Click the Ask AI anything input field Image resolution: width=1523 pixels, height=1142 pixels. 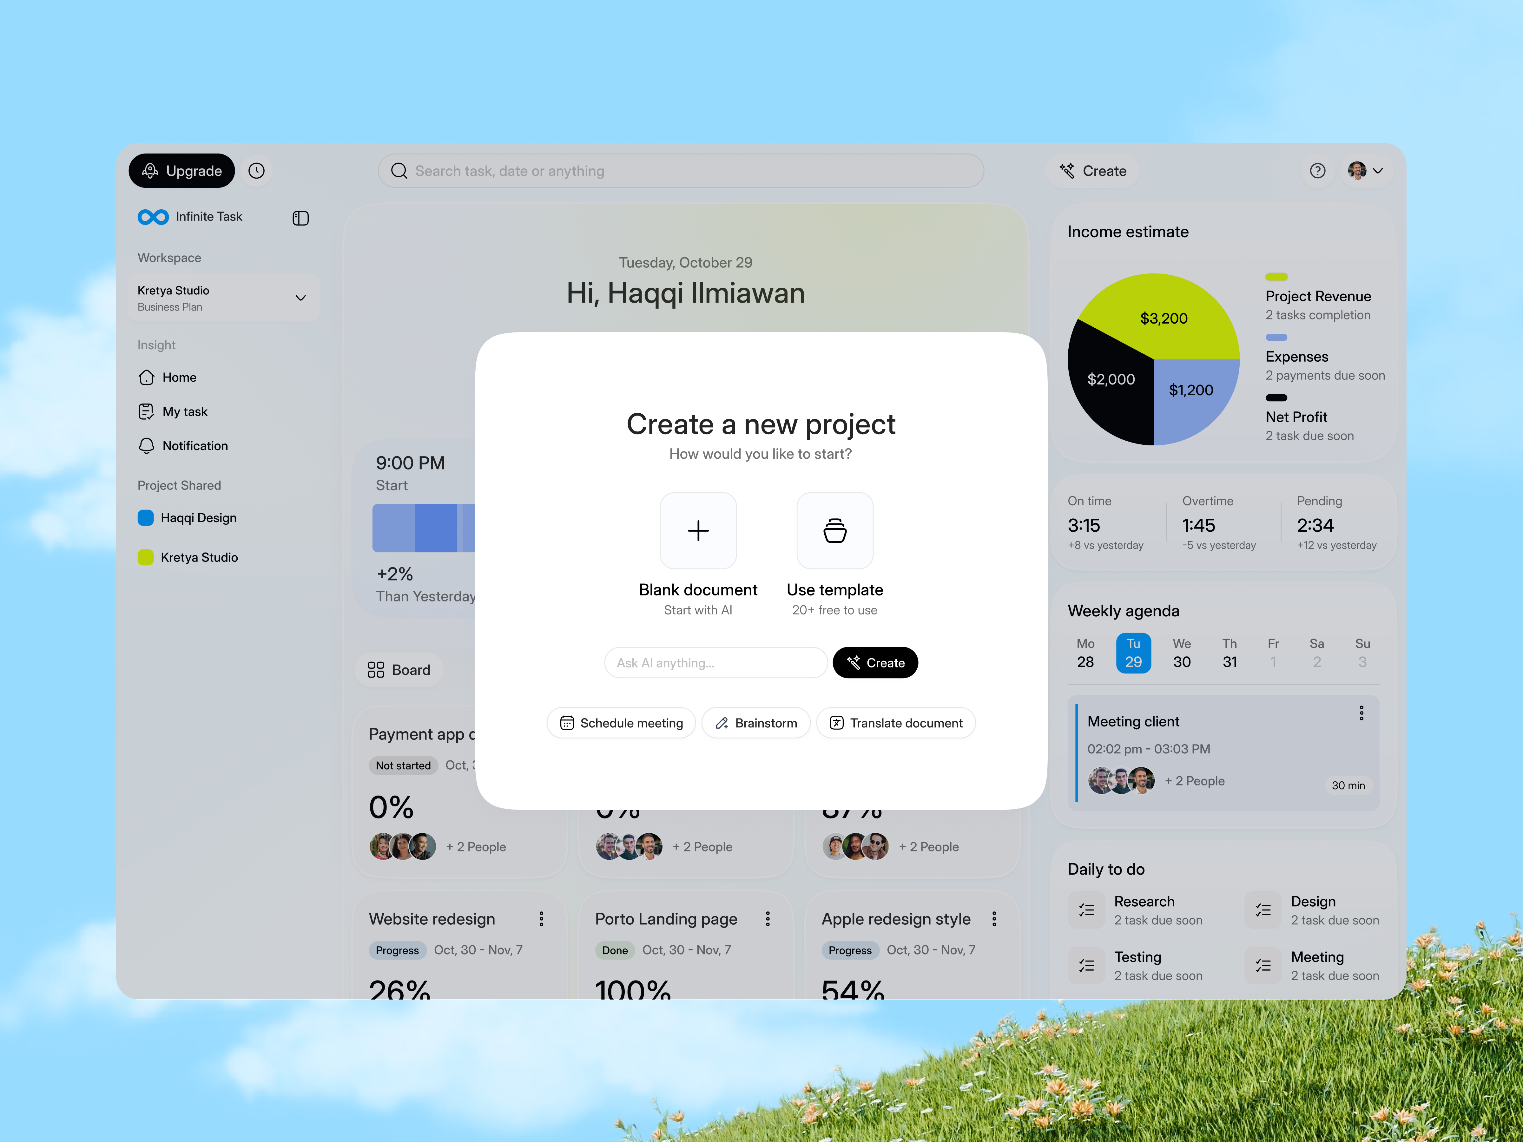click(715, 662)
